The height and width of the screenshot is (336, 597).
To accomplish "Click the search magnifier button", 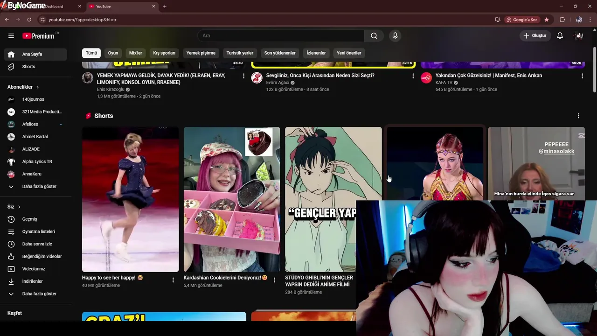I will point(374,36).
